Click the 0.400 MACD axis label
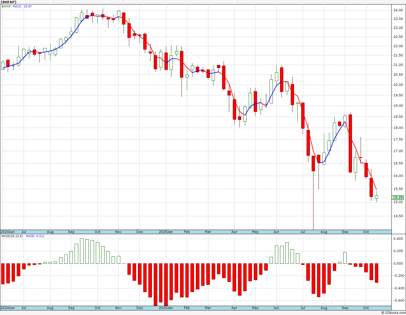The height and width of the screenshot is (315, 406). (x=398, y=239)
